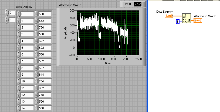This screenshot has width=220, height=112.
Task: Click the array field showing 532
Action: [45, 61]
